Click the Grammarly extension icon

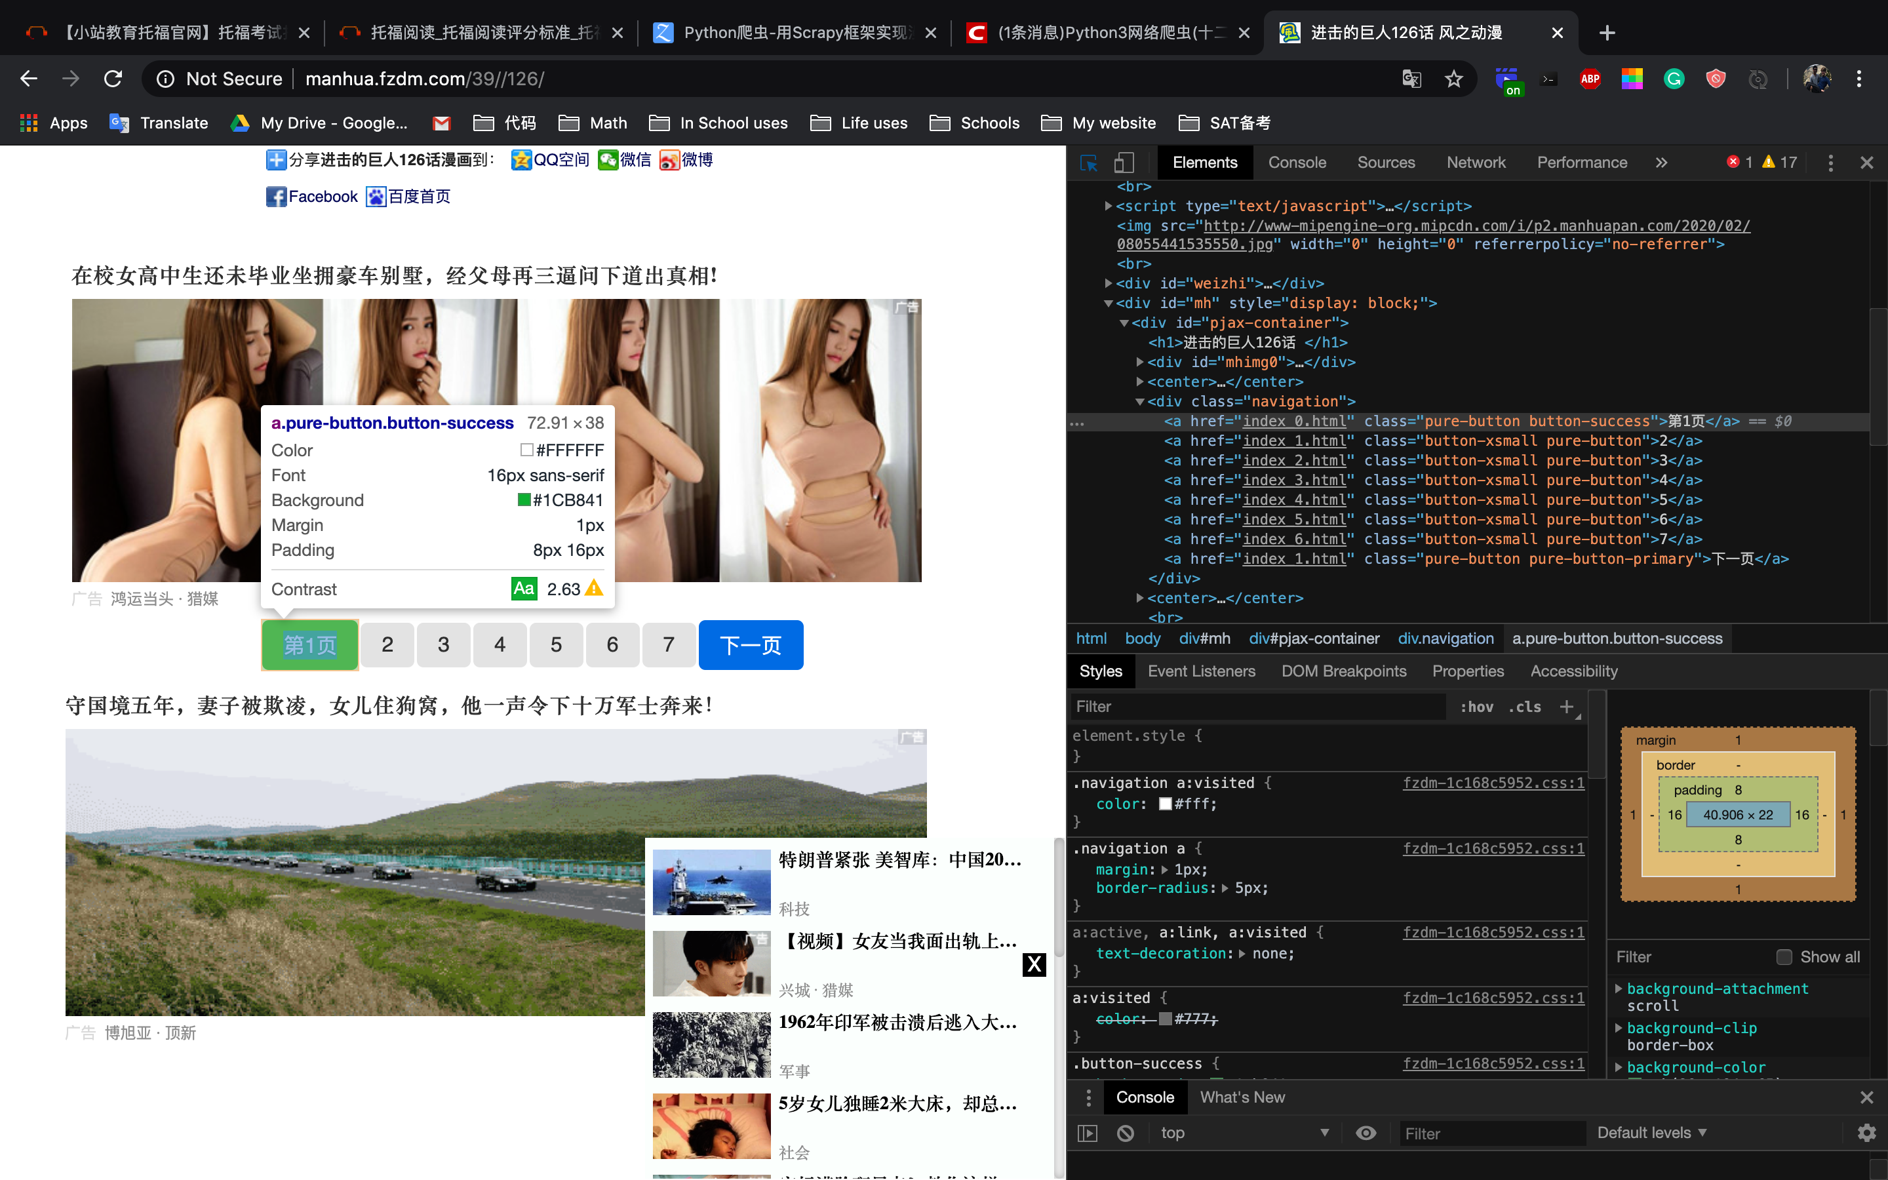tap(1674, 79)
